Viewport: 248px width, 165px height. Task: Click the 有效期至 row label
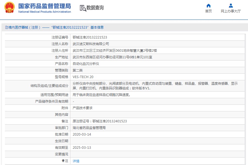click(62, 148)
